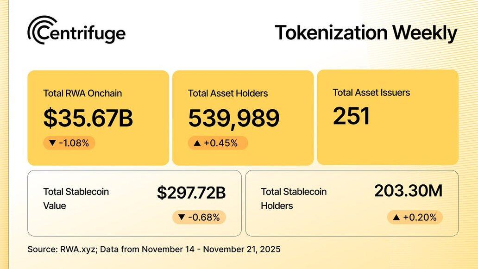Click the down arrow beside -1.08%
478x269 pixels.
pos(52,143)
